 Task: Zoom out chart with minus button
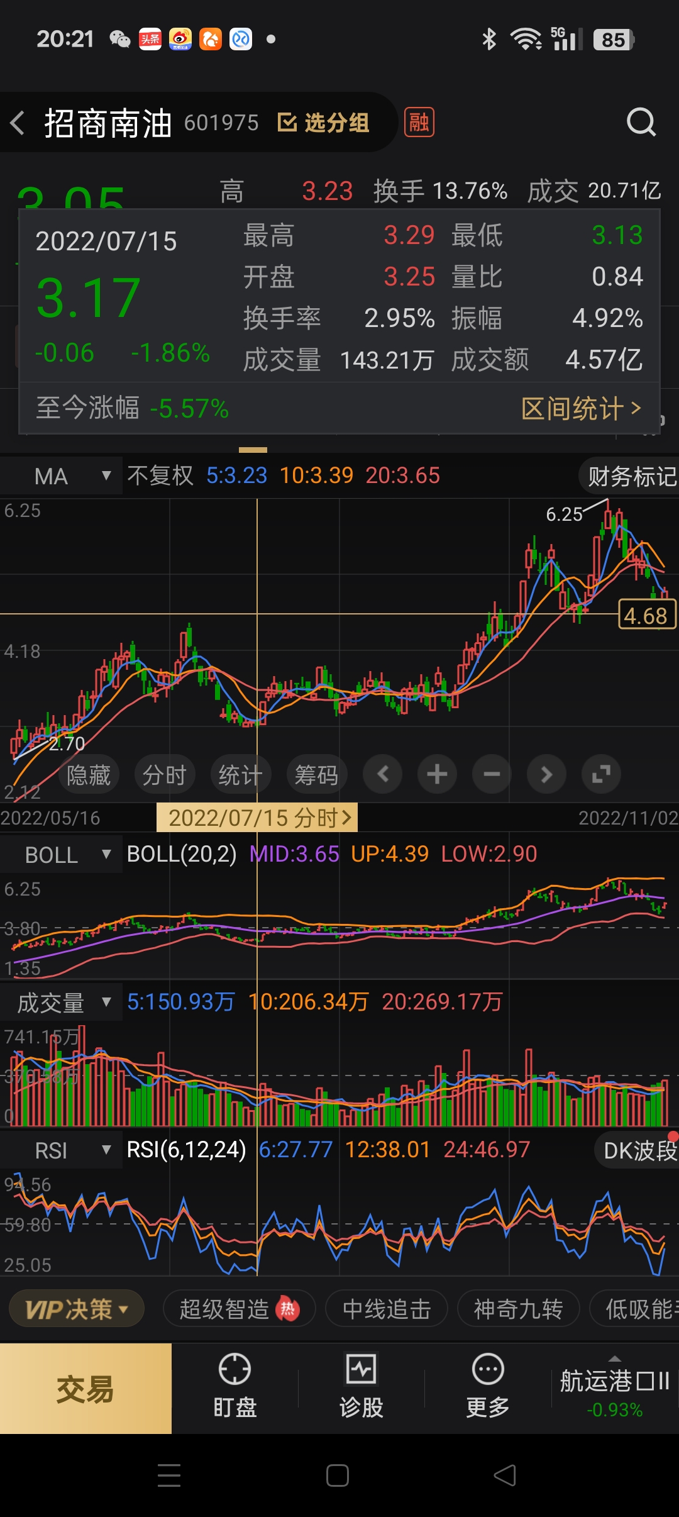click(x=492, y=774)
